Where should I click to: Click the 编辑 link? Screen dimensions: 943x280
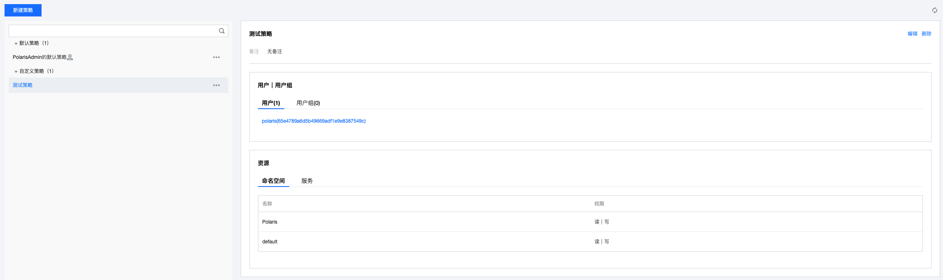(x=913, y=34)
